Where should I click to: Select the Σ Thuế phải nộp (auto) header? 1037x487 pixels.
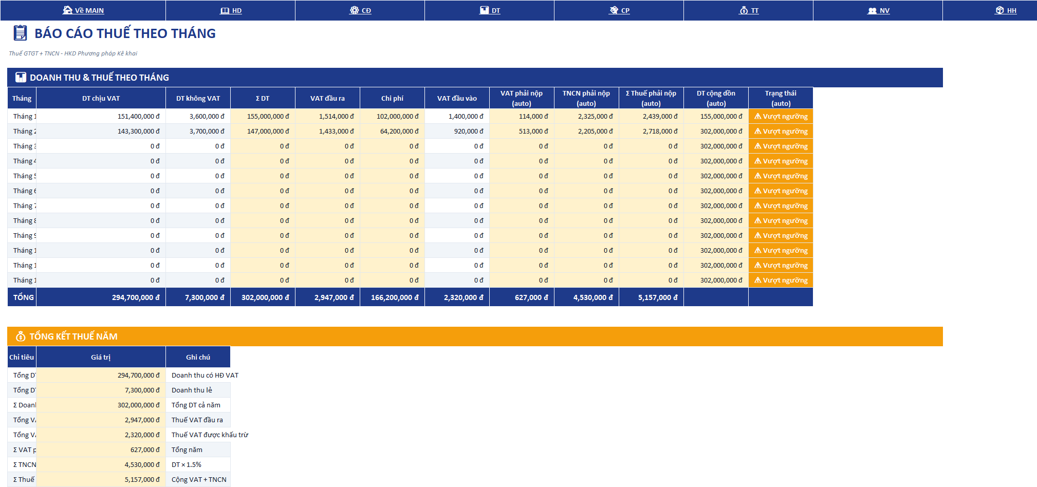click(x=651, y=98)
